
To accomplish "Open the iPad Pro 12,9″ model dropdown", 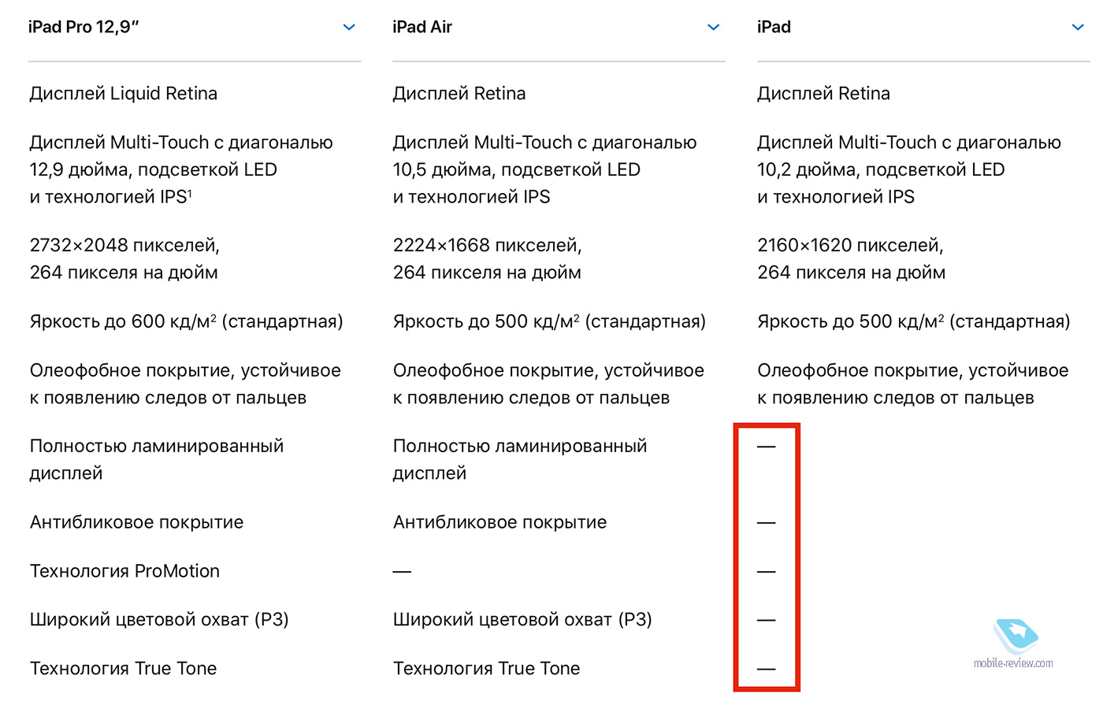I will point(349,28).
